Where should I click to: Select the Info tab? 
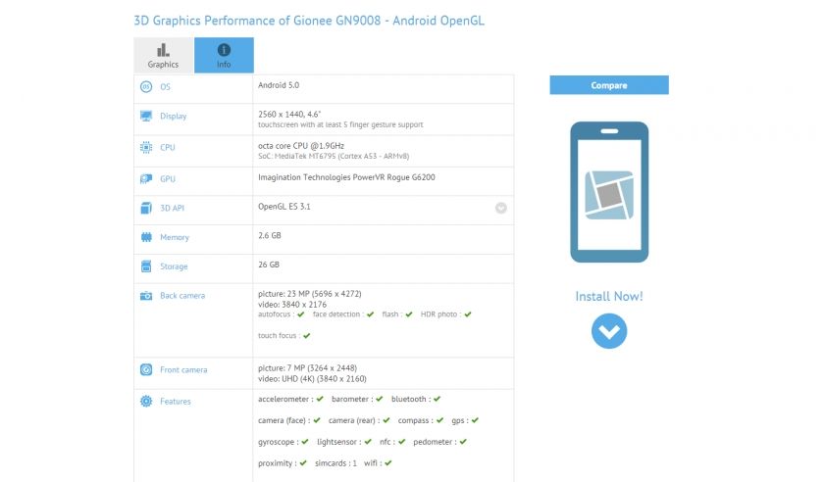(x=224, y=55)
